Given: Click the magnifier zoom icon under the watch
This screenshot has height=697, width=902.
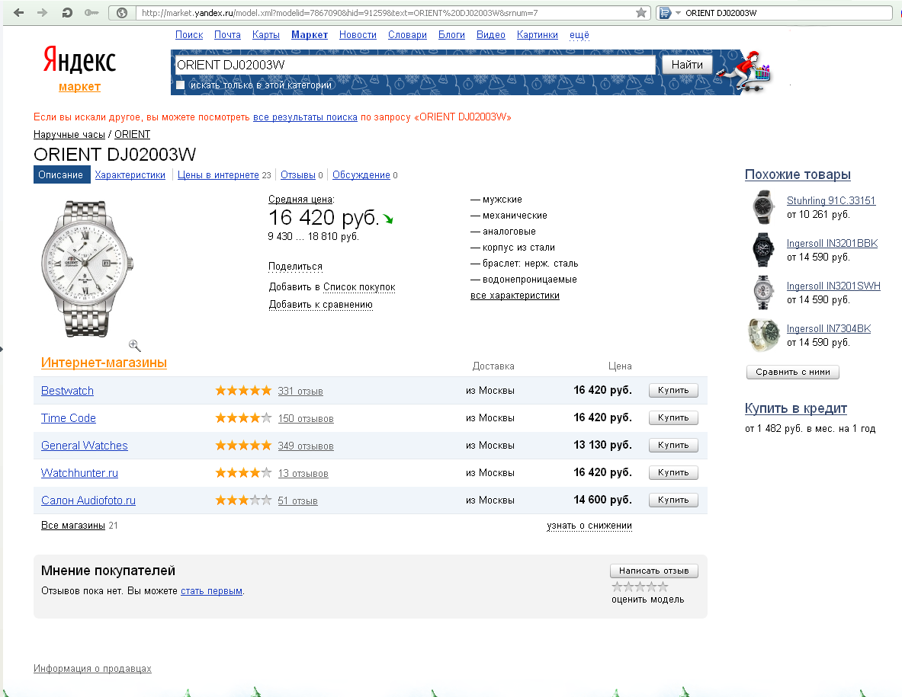Looking at the screenshot, I should click(135, 345).
